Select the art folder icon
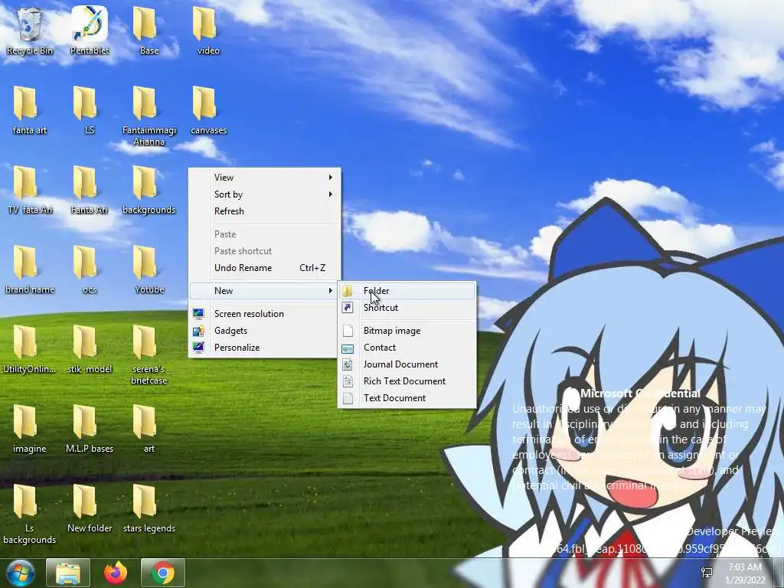 point(149,429)
